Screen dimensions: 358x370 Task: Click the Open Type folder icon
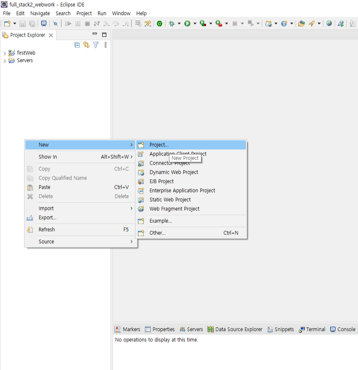[302, 23]
